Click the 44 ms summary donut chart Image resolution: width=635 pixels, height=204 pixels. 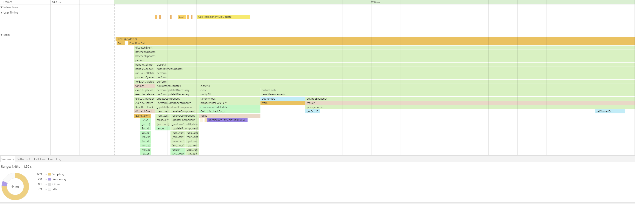[x=15, y=186]
